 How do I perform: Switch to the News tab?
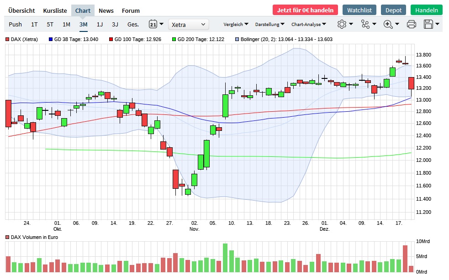[x=106, y=10]
